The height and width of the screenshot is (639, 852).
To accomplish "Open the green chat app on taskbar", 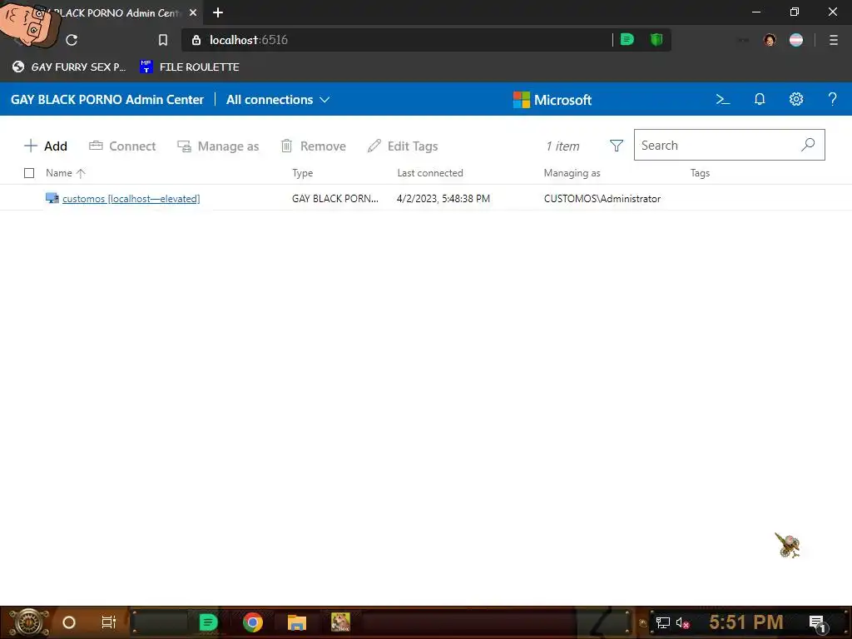I will 208,622.
